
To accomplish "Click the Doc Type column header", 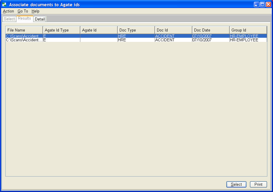I will point(136,30).
